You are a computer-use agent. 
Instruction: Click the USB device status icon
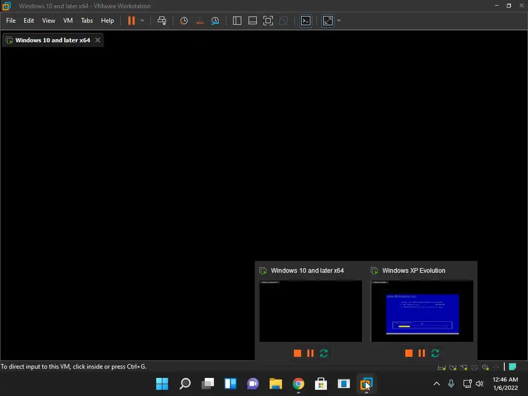[496, 367]
